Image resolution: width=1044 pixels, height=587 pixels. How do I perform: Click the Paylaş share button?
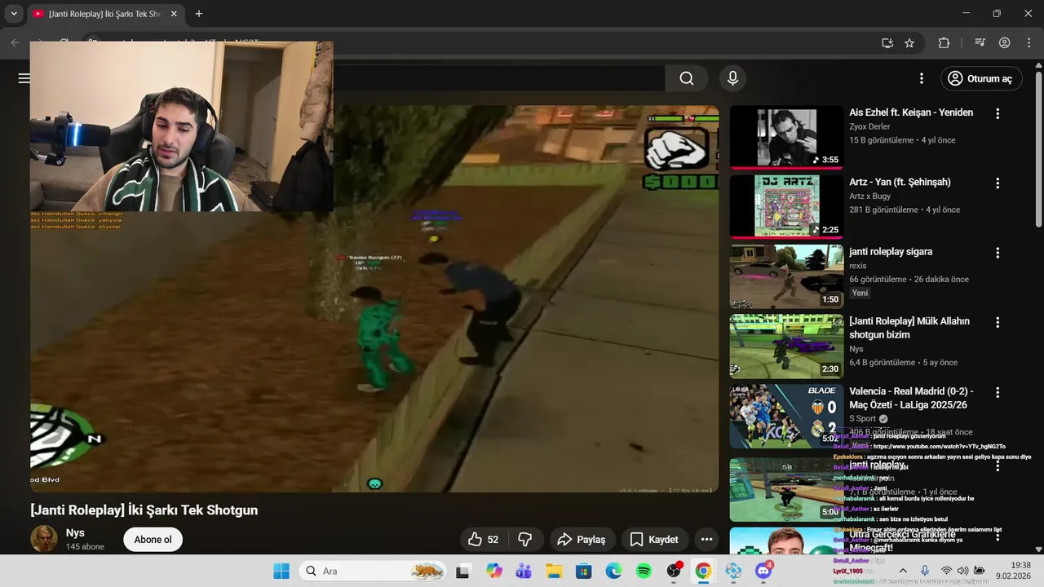582,540
